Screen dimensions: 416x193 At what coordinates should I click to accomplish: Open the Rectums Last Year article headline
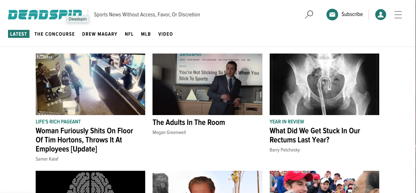315,135
